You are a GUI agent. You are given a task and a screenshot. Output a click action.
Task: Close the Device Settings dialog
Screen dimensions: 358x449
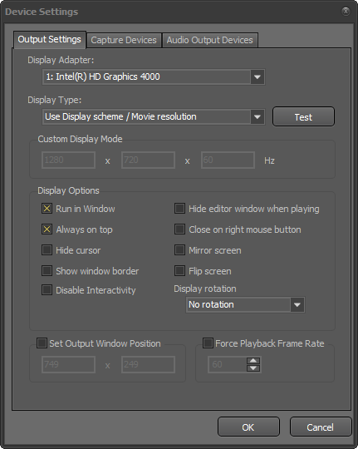click(346, 11)
